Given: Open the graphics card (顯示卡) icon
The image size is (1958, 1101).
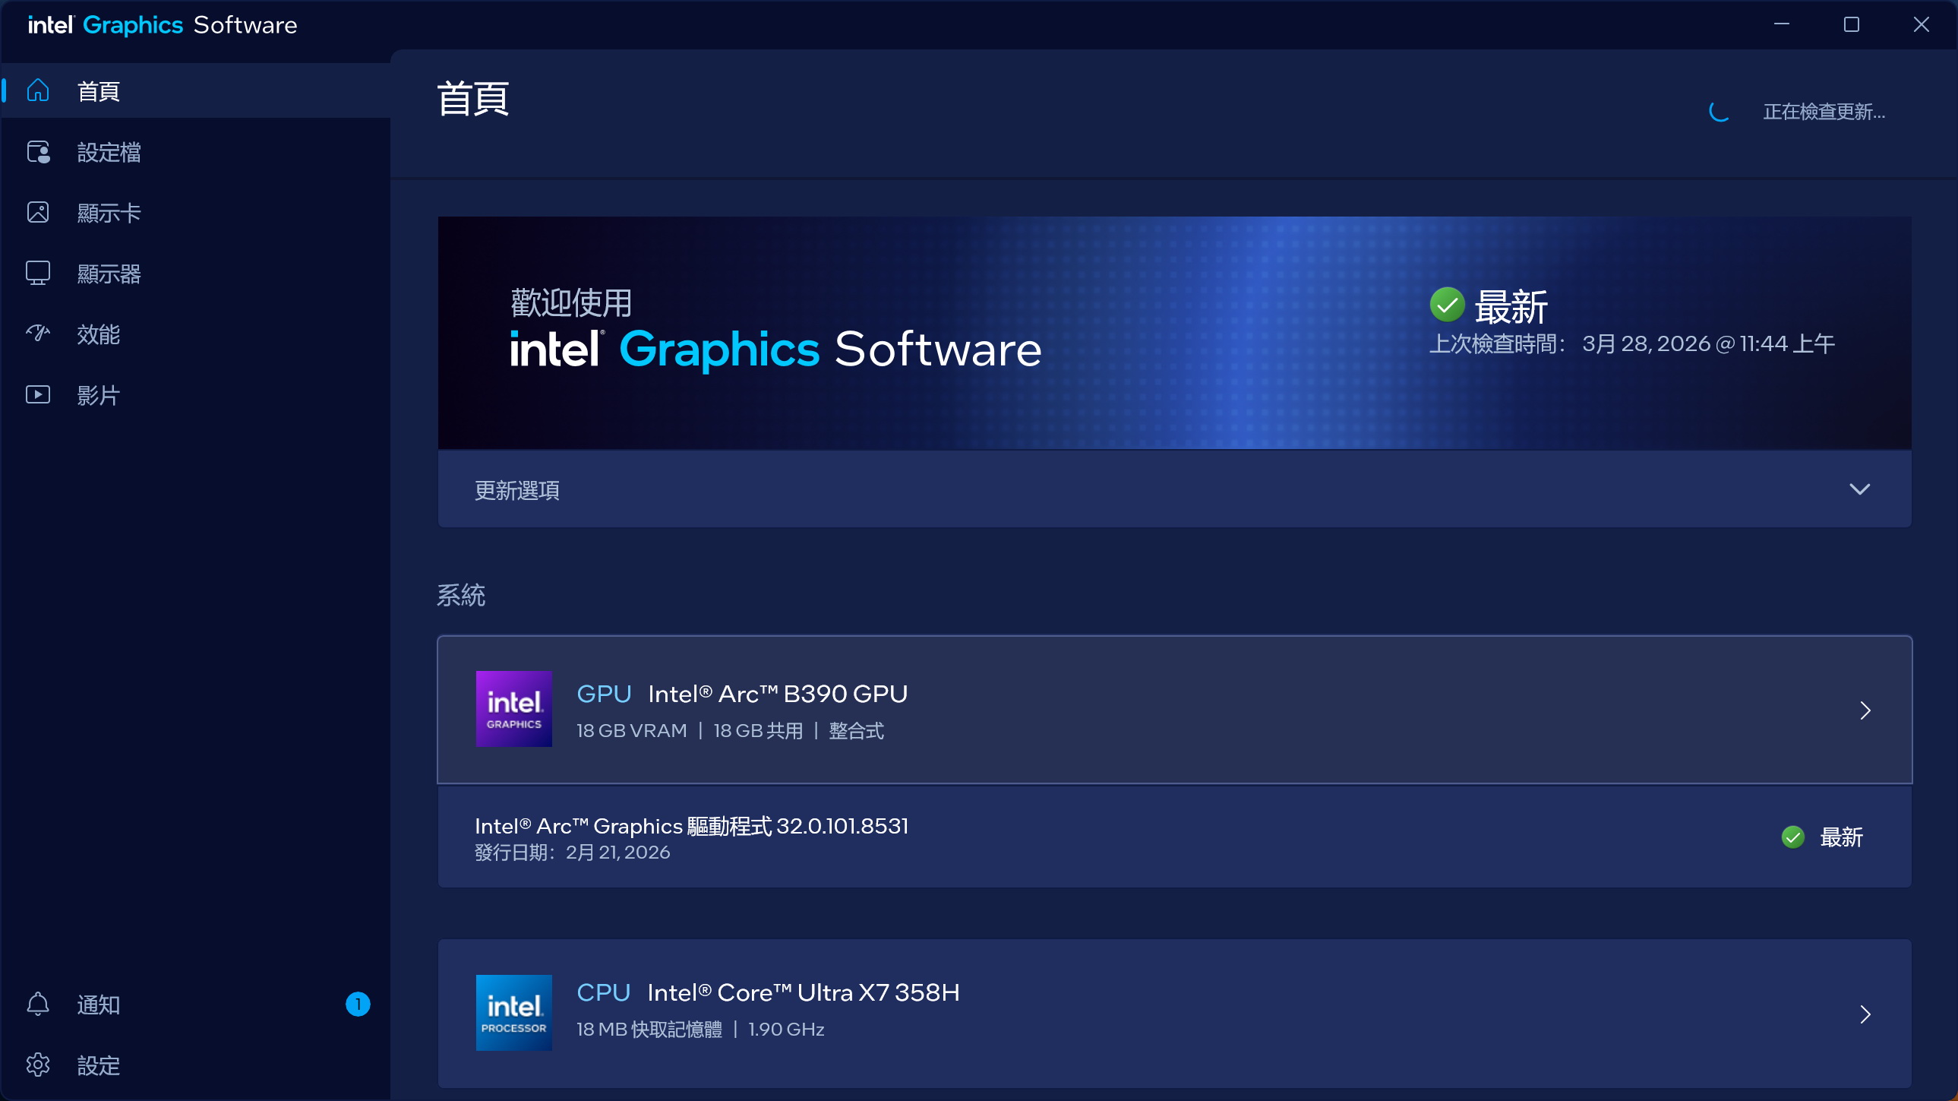Looking at the screenshot, I should [38, 212].
